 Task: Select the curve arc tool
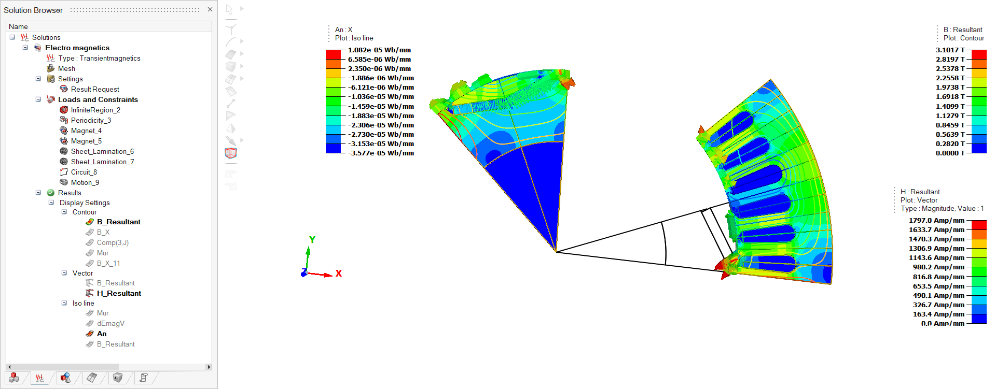pos(231,41)
